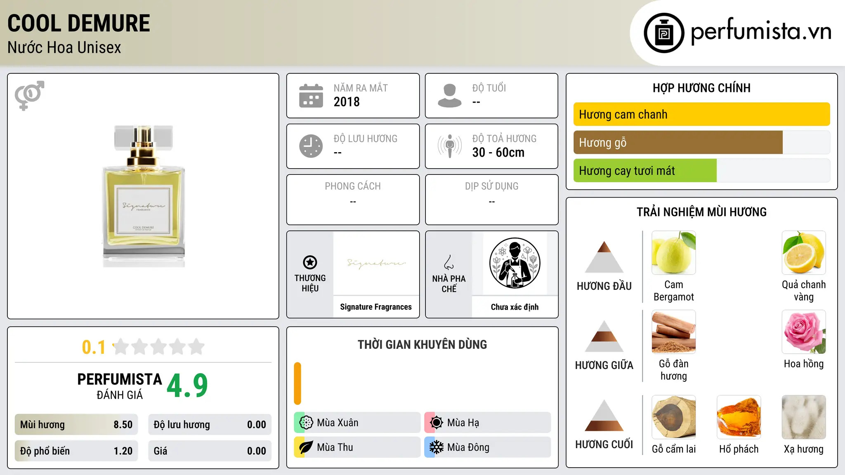Image resolution: width=845 pixels, height=475 pixels.
Task: Click the perfumista.vn site name
Action: pyautogui.click(x=761, y=31)
